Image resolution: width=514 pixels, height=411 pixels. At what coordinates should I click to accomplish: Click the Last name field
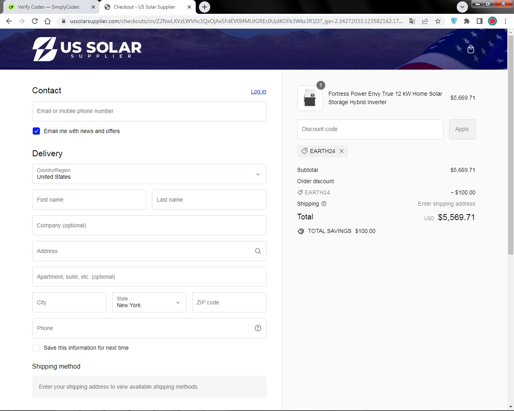pos(209,200)
